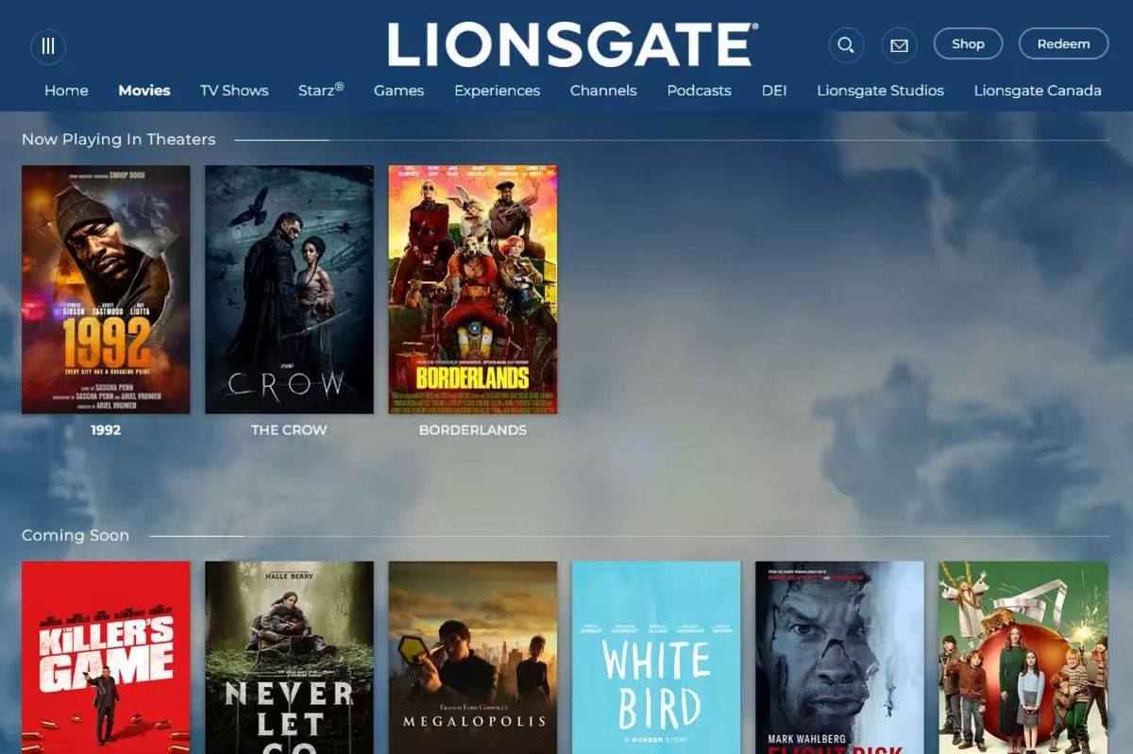Open the Christmas ornament movie poster
Screen dimensions: 1133x754
(x=1023, y=658)
